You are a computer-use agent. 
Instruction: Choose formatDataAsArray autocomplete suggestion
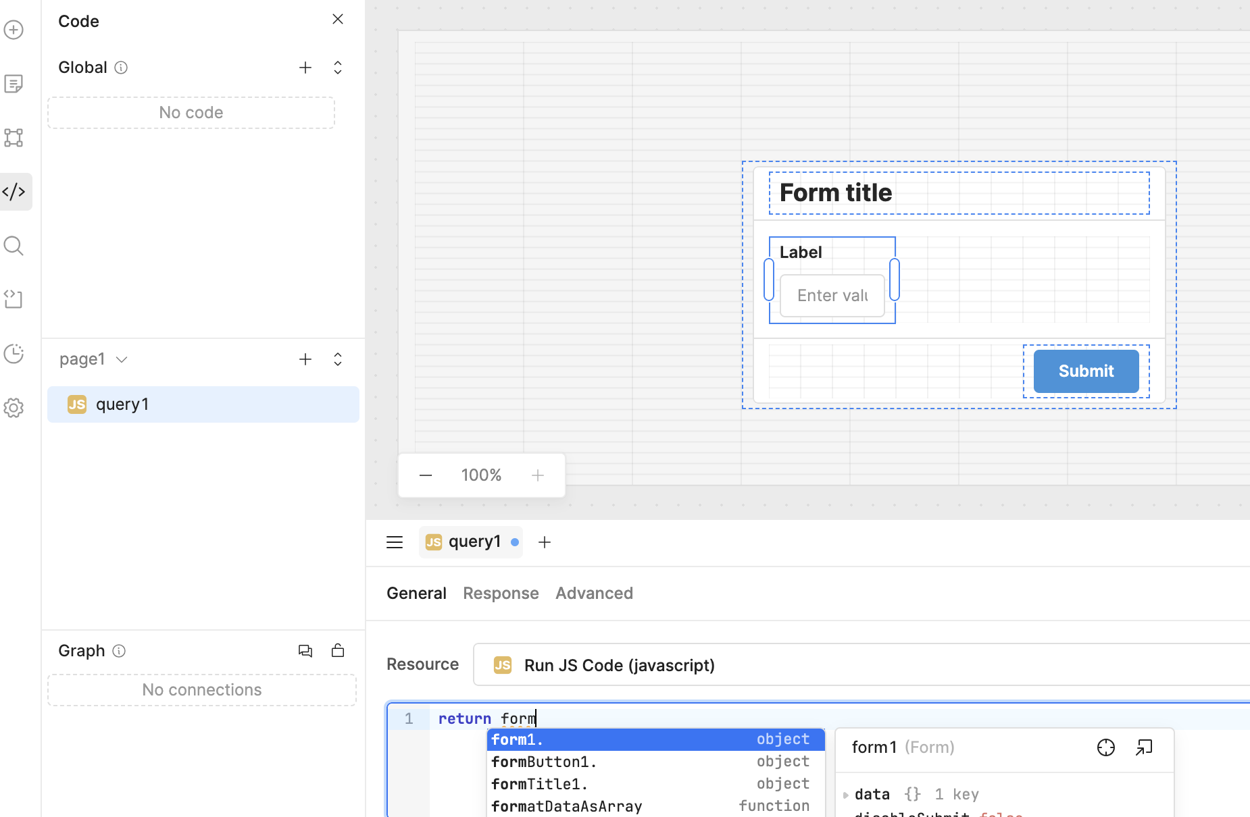(x=655, y=806)
